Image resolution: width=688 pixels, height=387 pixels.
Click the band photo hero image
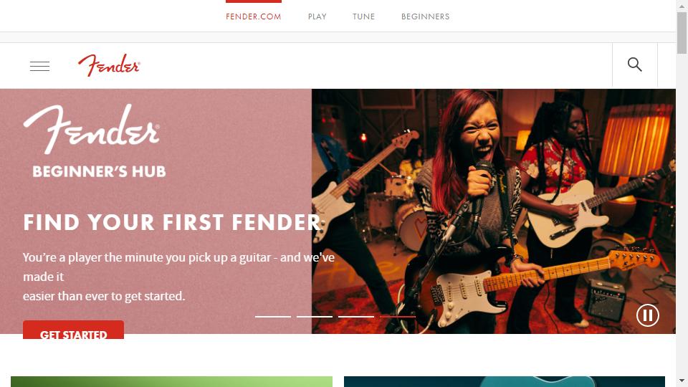(494, 211)
